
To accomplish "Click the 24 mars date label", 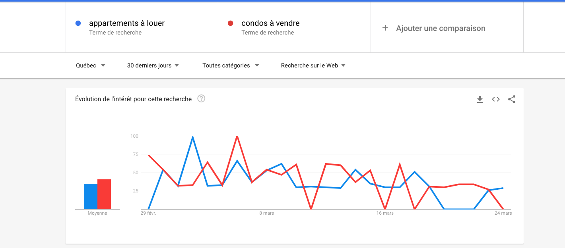I will pyautogui.click(x=504, y=213).
